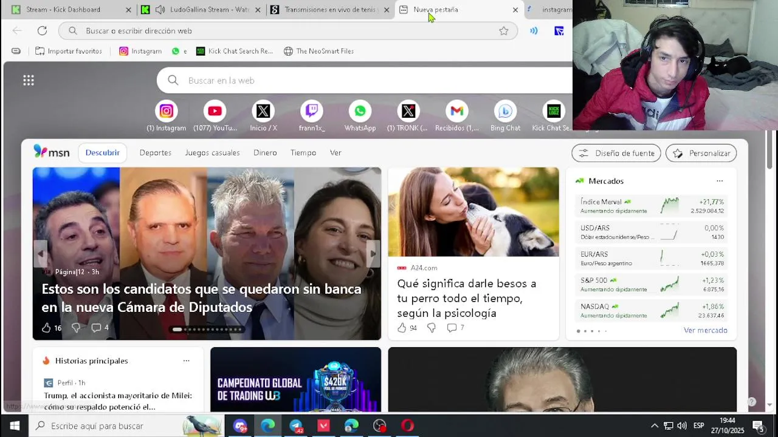
Task: Select the Juegos casuales feed tab
Action: click(x=212, y=153)
